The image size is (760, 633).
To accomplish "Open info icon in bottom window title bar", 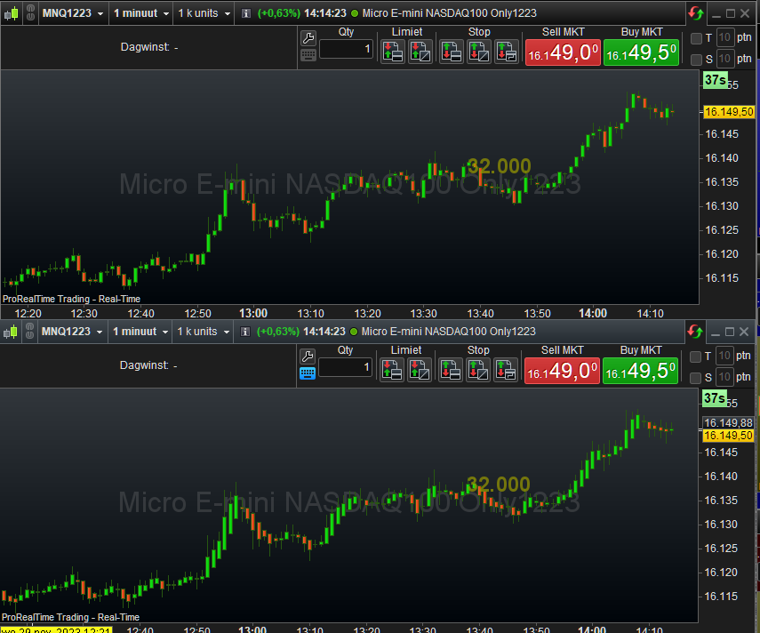I will (x=245, y=332).
